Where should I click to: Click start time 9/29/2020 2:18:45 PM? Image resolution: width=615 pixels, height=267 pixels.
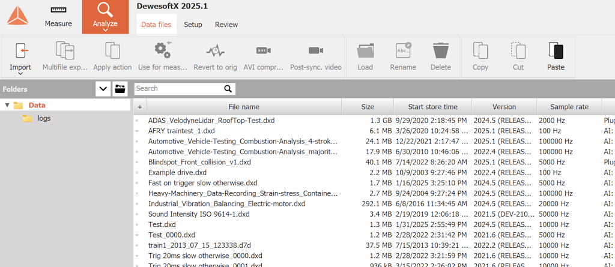(431, 121)
